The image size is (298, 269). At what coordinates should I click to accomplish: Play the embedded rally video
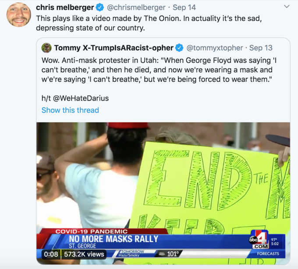pyautogui.click(x=163, y=193)
